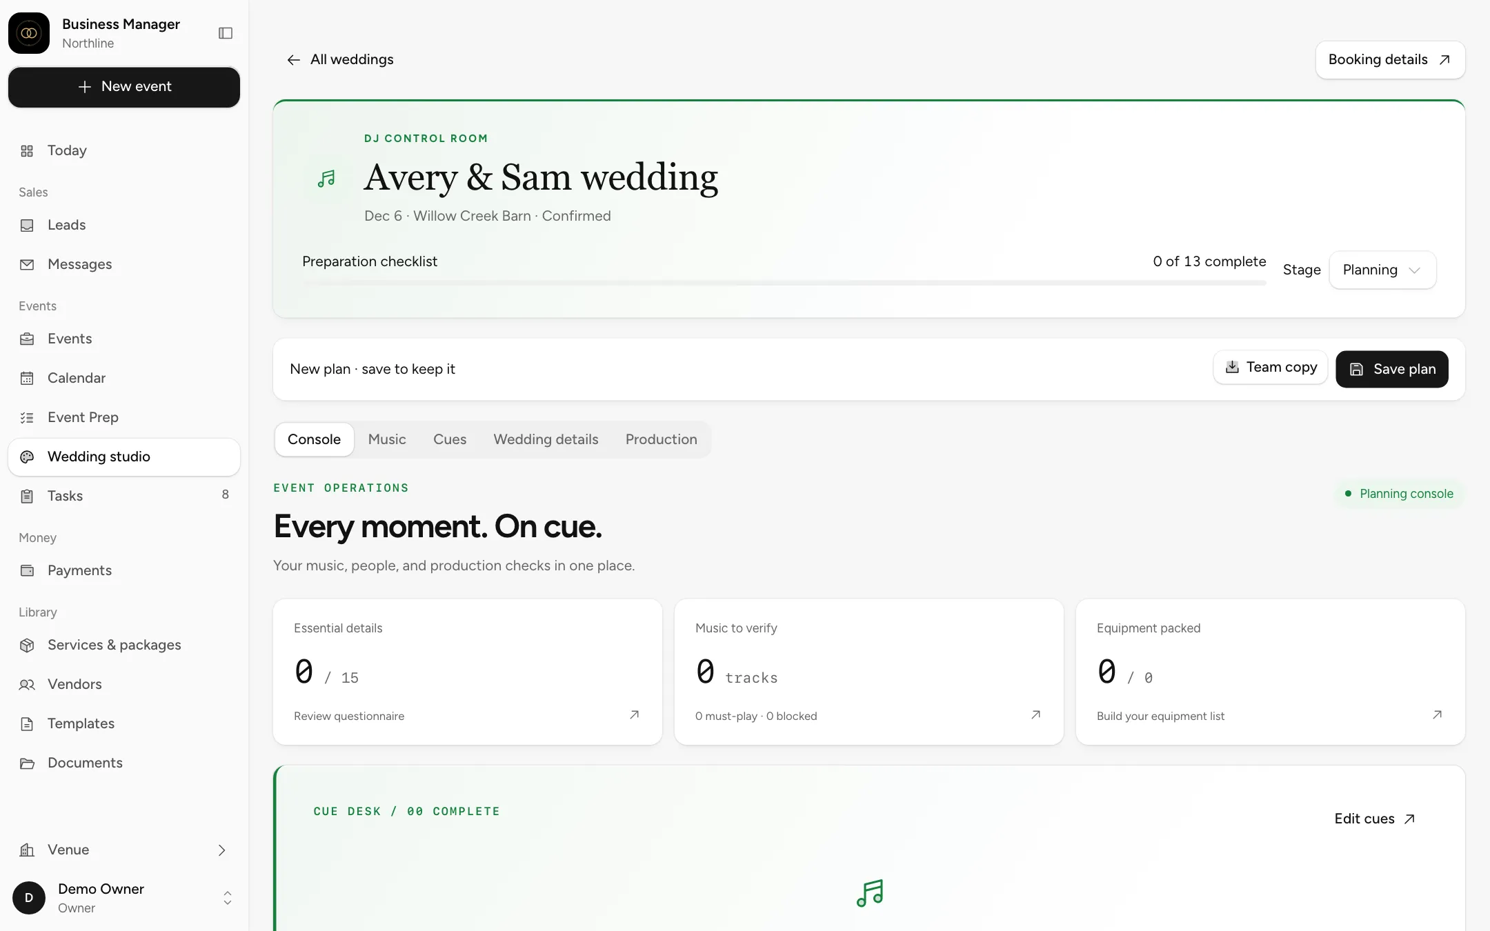Viewport: 1490px width, 931px height.
Task: Click the Tasks clipboard icon
Action: [x=27, y=497]
